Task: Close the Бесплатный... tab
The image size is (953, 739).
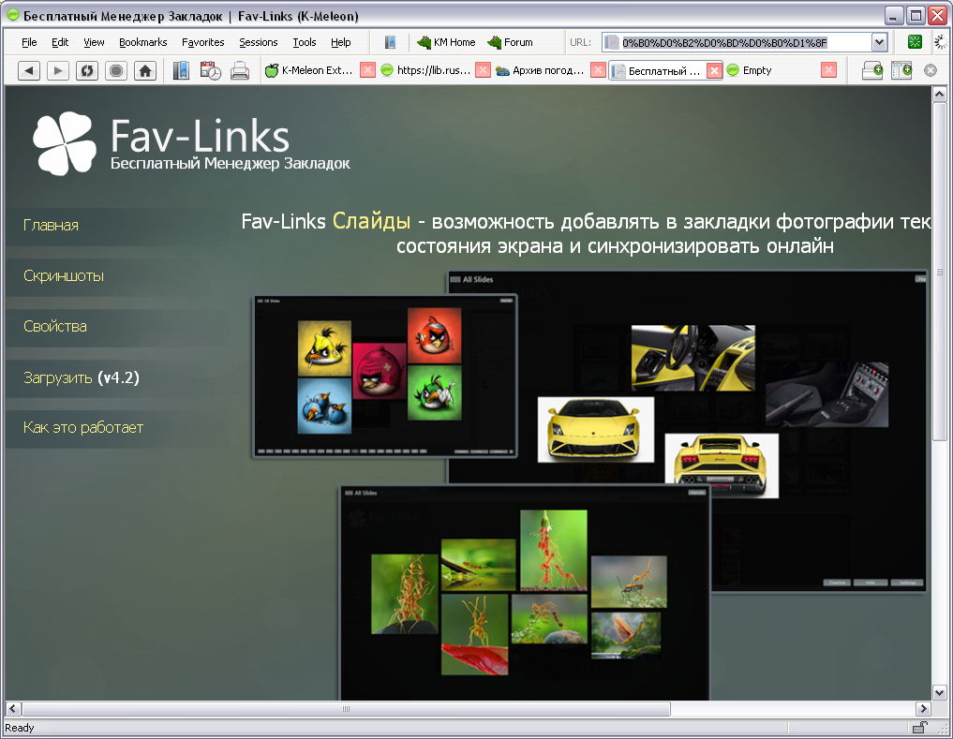Action: pyautogui.click(x=714, y=70)
